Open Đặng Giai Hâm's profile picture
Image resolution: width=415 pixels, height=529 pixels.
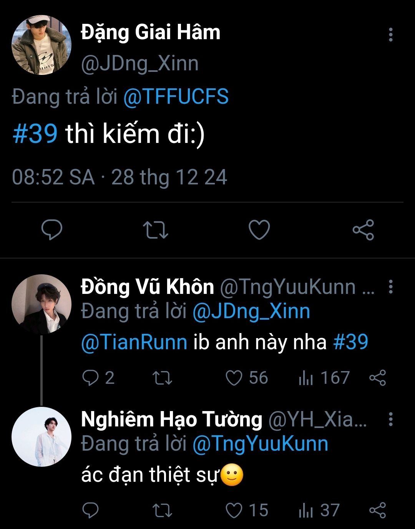(x=41, y=45)
